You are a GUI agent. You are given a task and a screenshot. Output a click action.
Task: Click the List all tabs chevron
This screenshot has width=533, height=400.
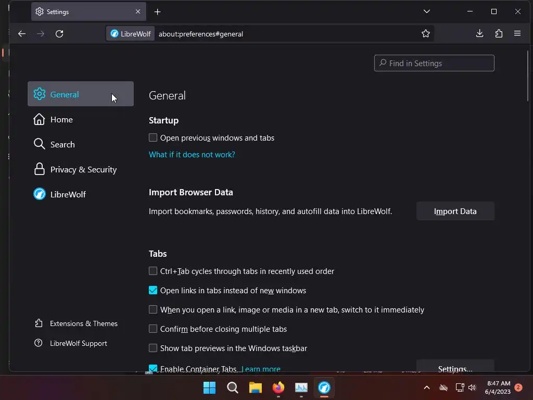[427, 11]
